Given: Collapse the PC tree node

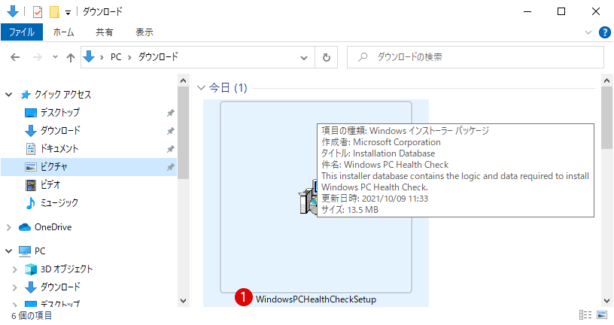Looking at the screenshot, I should tap(8, 251).
